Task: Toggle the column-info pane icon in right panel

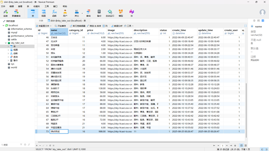Action: pyautogui.click(x=263, y=21)
